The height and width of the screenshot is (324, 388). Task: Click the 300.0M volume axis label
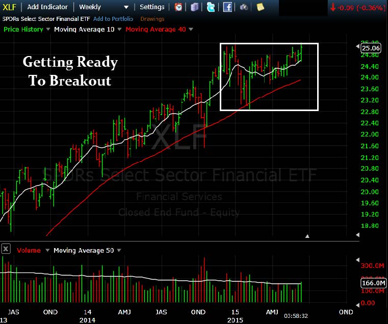point(372,265)
